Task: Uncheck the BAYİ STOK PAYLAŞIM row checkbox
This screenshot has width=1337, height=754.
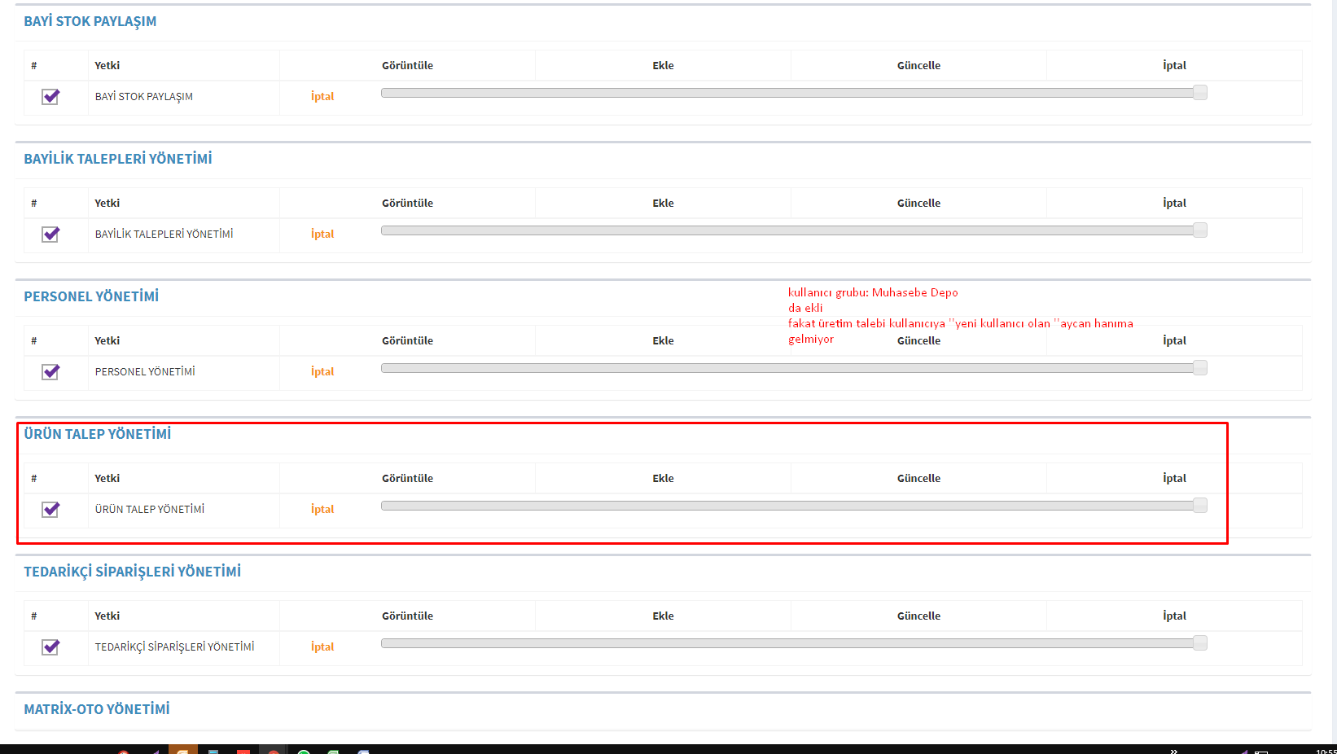Action: pyautogui.click(x=50, y=97)
